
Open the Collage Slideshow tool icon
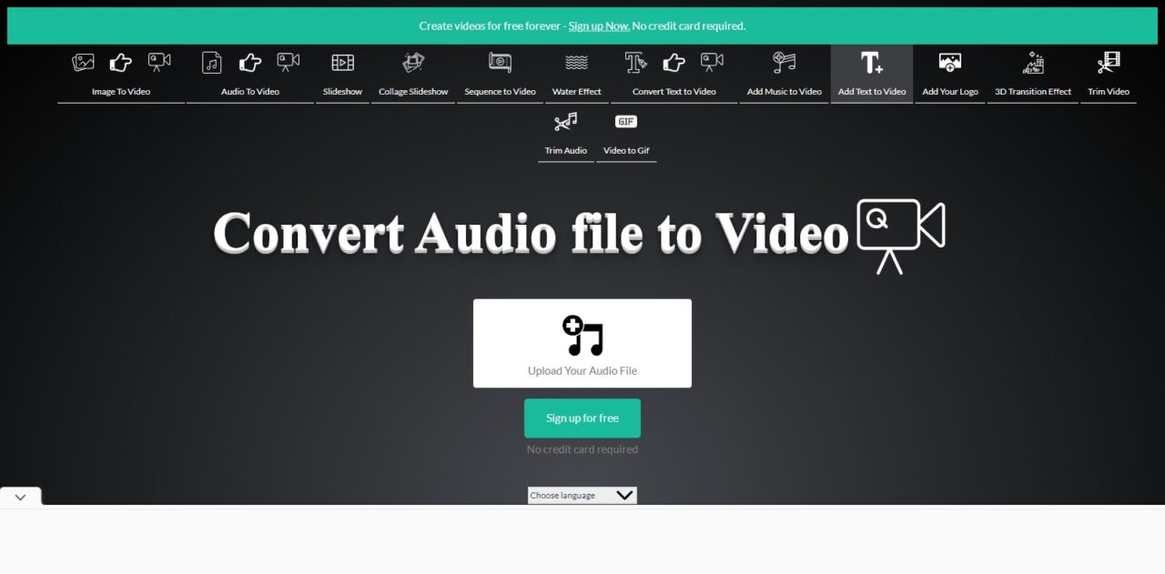(x=413, y=63)
